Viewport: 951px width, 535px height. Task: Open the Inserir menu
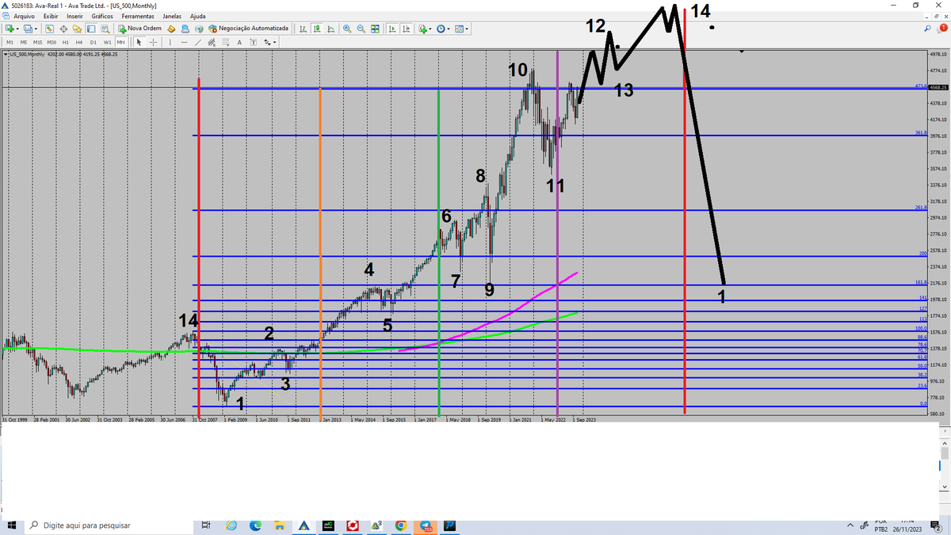pos(75,16)
